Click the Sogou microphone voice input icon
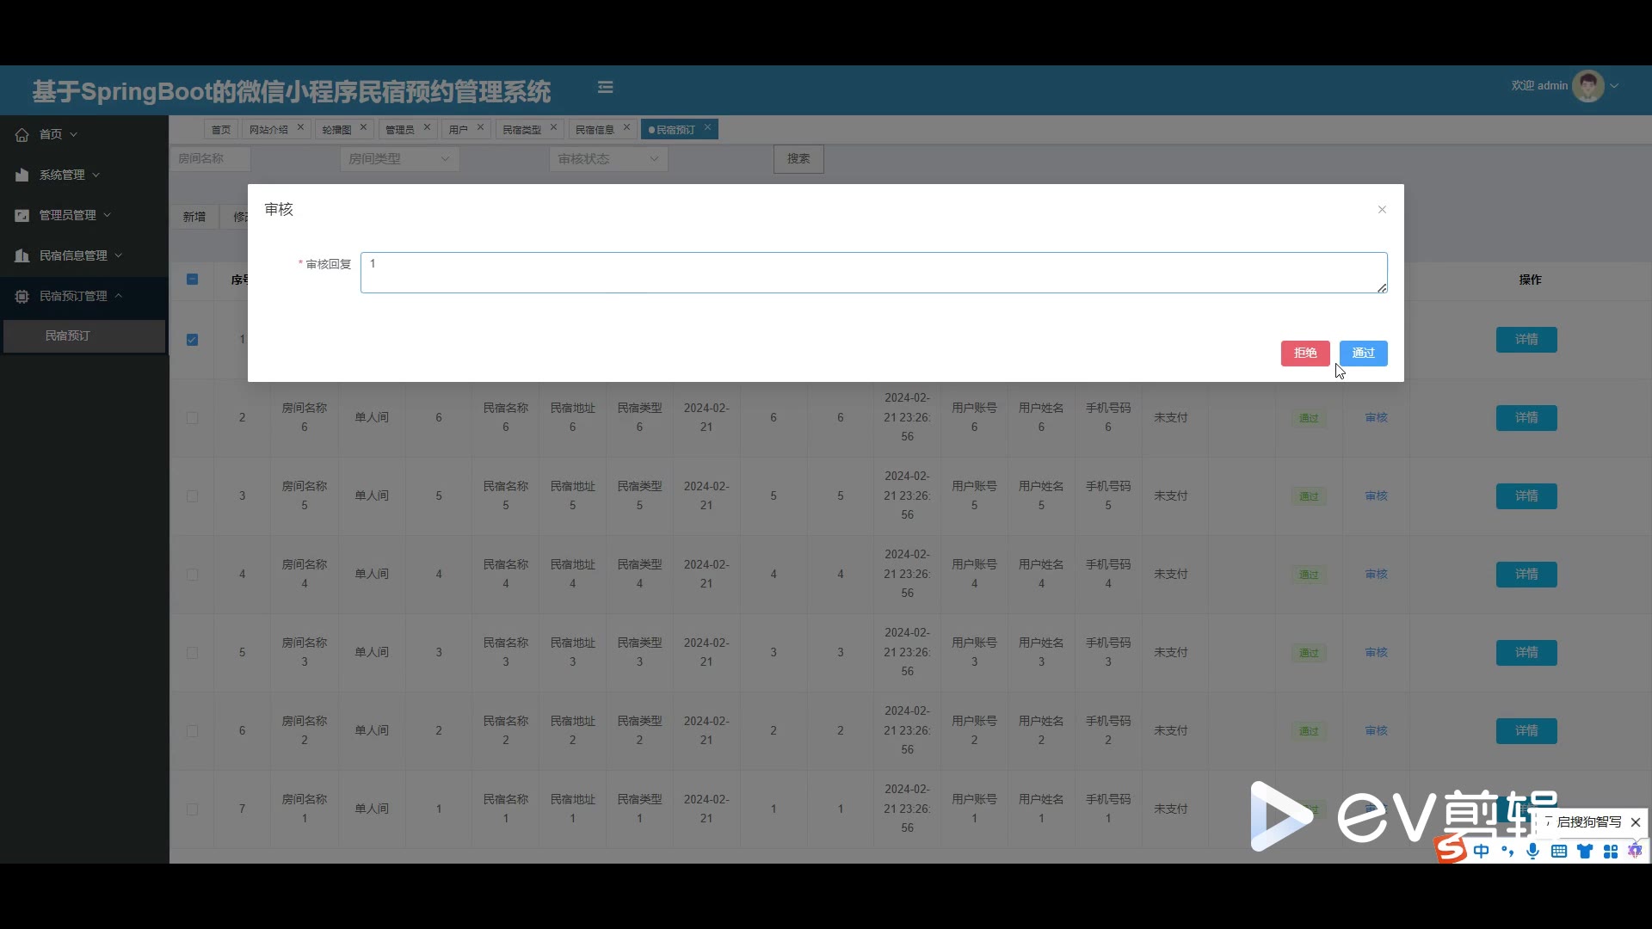This screenshot has height=929, width=1652. 1532,851
